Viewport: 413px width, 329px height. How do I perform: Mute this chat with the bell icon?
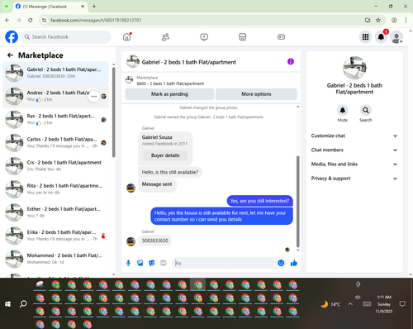click(x=342, y=110)
